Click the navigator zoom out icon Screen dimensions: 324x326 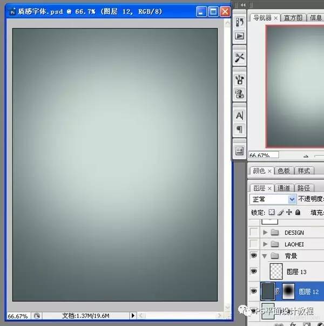tap(306, 156)
